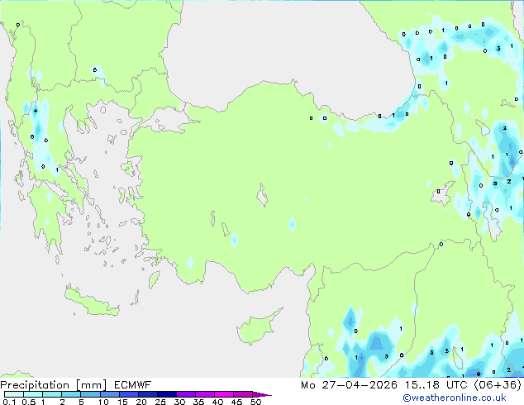The height and width of the screenshot is (405, 524).
Task: Click the over-50 mm arrow at legend end
Action: click(x=262, y=394)
